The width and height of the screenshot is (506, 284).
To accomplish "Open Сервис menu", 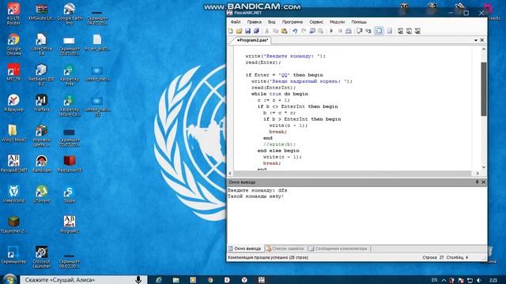I will [316, 22].
